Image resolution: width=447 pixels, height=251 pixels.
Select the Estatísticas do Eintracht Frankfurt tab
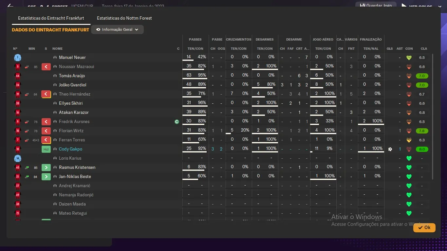[x=51, y=18]
